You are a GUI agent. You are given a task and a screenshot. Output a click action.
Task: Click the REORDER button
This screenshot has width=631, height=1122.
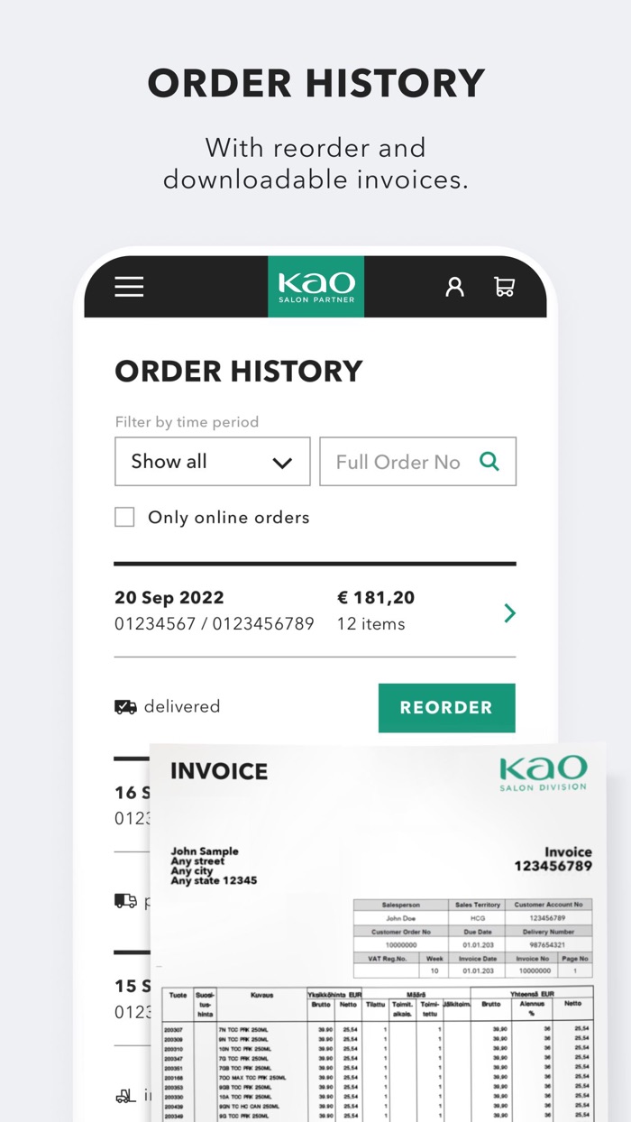tap(447, 707)
